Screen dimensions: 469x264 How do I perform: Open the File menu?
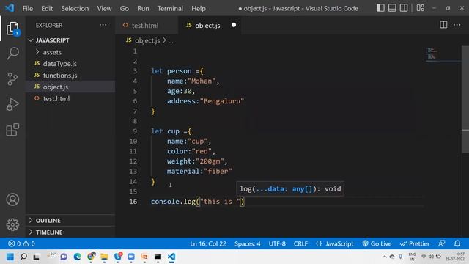pyautogui.click(x=28, y=8)
